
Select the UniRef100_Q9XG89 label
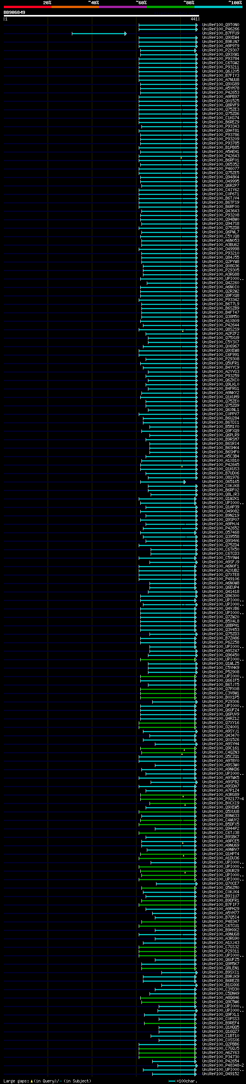(x=221, y=84)
